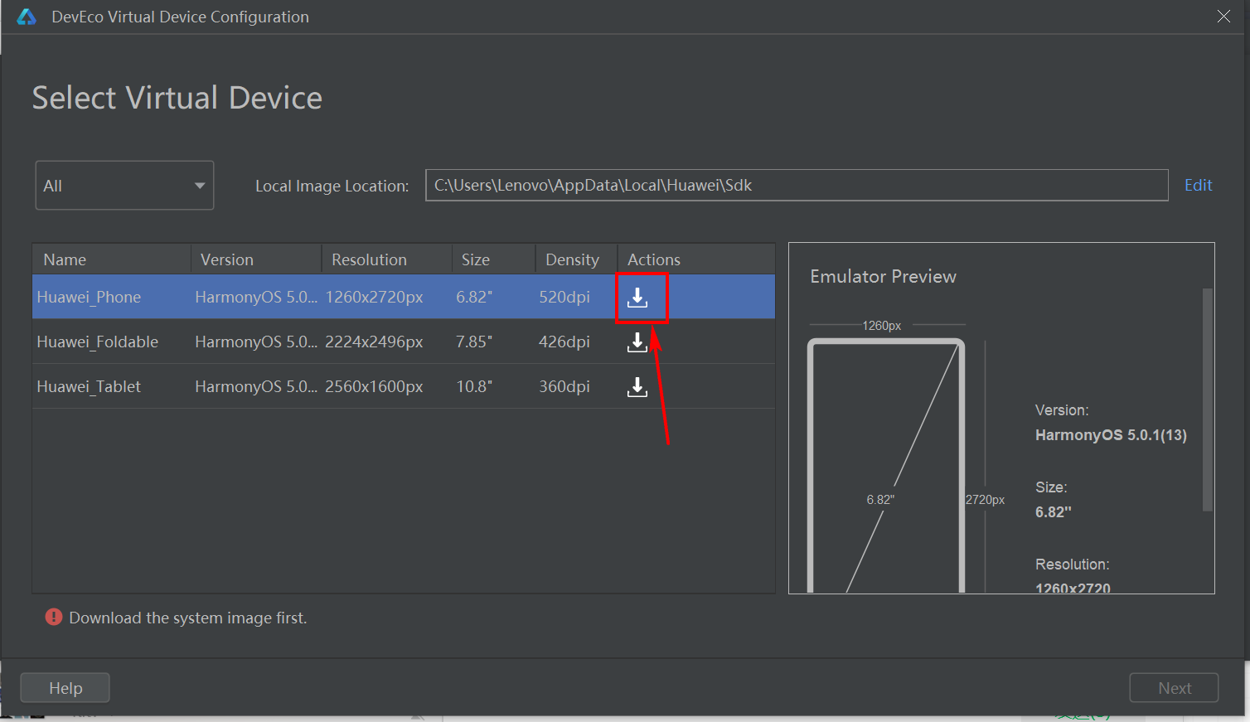
Task: Click the red error warning icon
Action: point(54,618)
